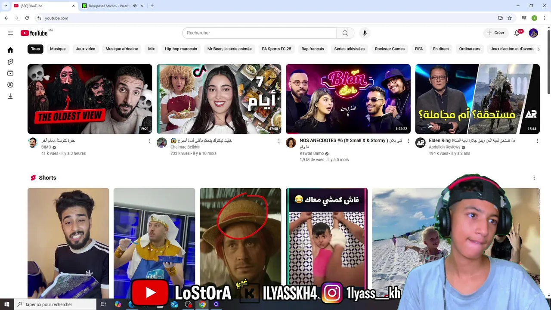Click the install app icon in address bar
Viewport: 551px width, 310px height.
(x=500, y=18)
